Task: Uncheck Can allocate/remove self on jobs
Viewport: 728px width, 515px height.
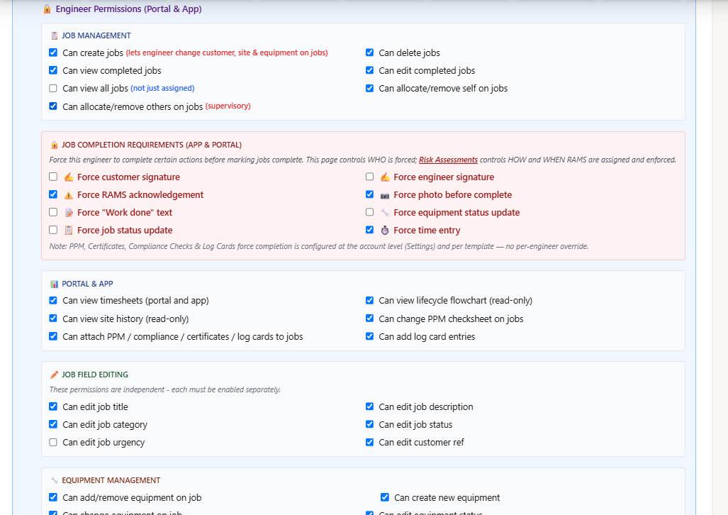Action: [369, 88]
